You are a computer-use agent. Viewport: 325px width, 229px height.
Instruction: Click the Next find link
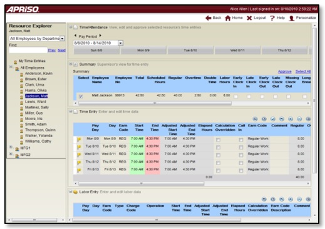(61, 50)
